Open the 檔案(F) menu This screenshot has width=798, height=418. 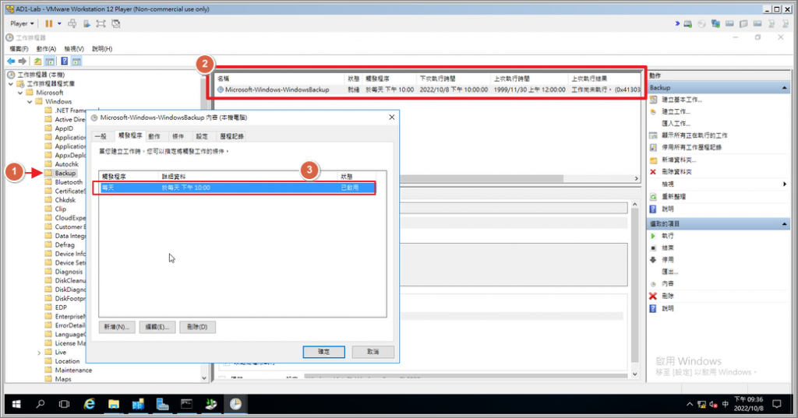[x=19, y=49]
